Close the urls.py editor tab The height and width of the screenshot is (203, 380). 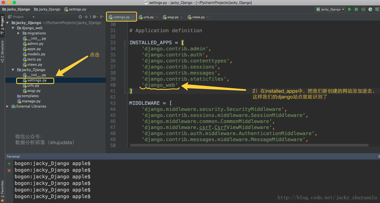tap(156, 17)
